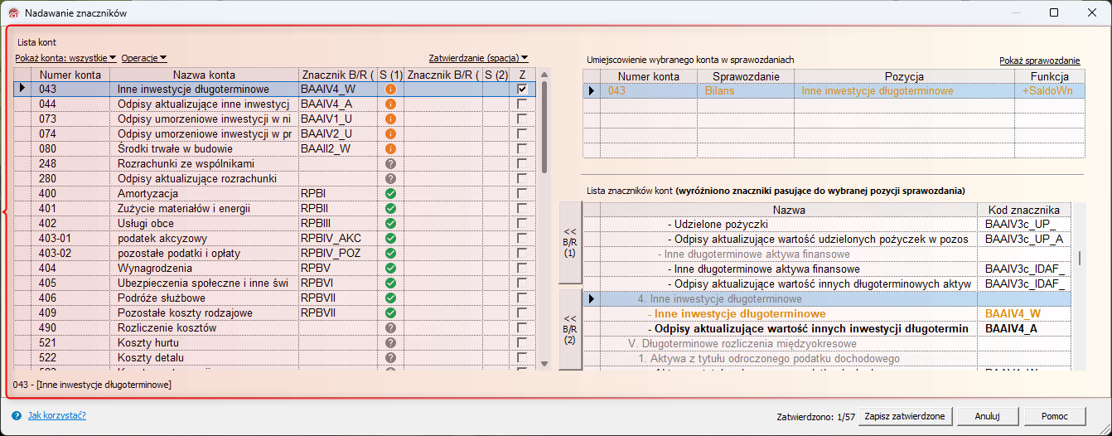Click Bilans cell in placement table
The height and width of the screenshot is (436, 1112).
coord(746,91)
